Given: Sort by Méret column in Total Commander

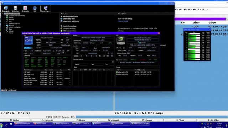Looking at the screenshot, I should (196, 23).
